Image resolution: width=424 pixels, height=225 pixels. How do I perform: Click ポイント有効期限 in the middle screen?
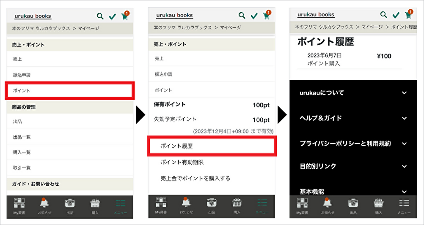182,163
